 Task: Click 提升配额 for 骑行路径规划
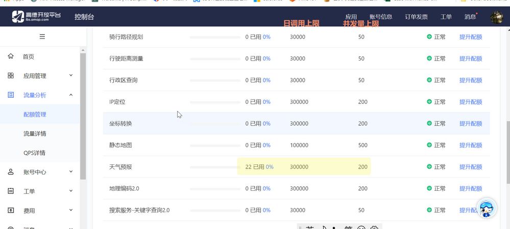471,37
